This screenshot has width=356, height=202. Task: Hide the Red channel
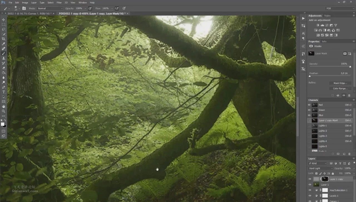[x=309, y=105]
